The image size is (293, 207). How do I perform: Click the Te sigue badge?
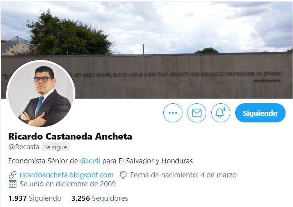click(55, 147)
